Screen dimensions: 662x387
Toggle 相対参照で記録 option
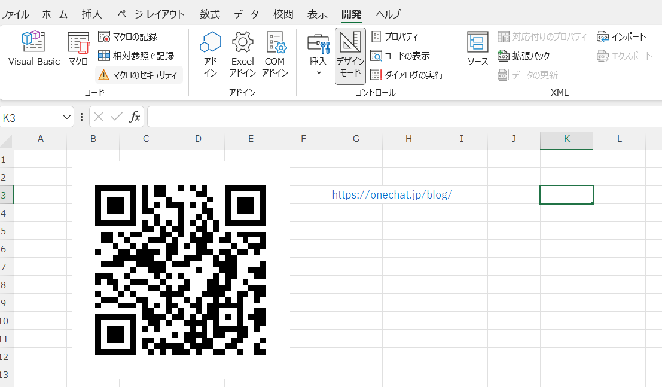click(136, 56)
